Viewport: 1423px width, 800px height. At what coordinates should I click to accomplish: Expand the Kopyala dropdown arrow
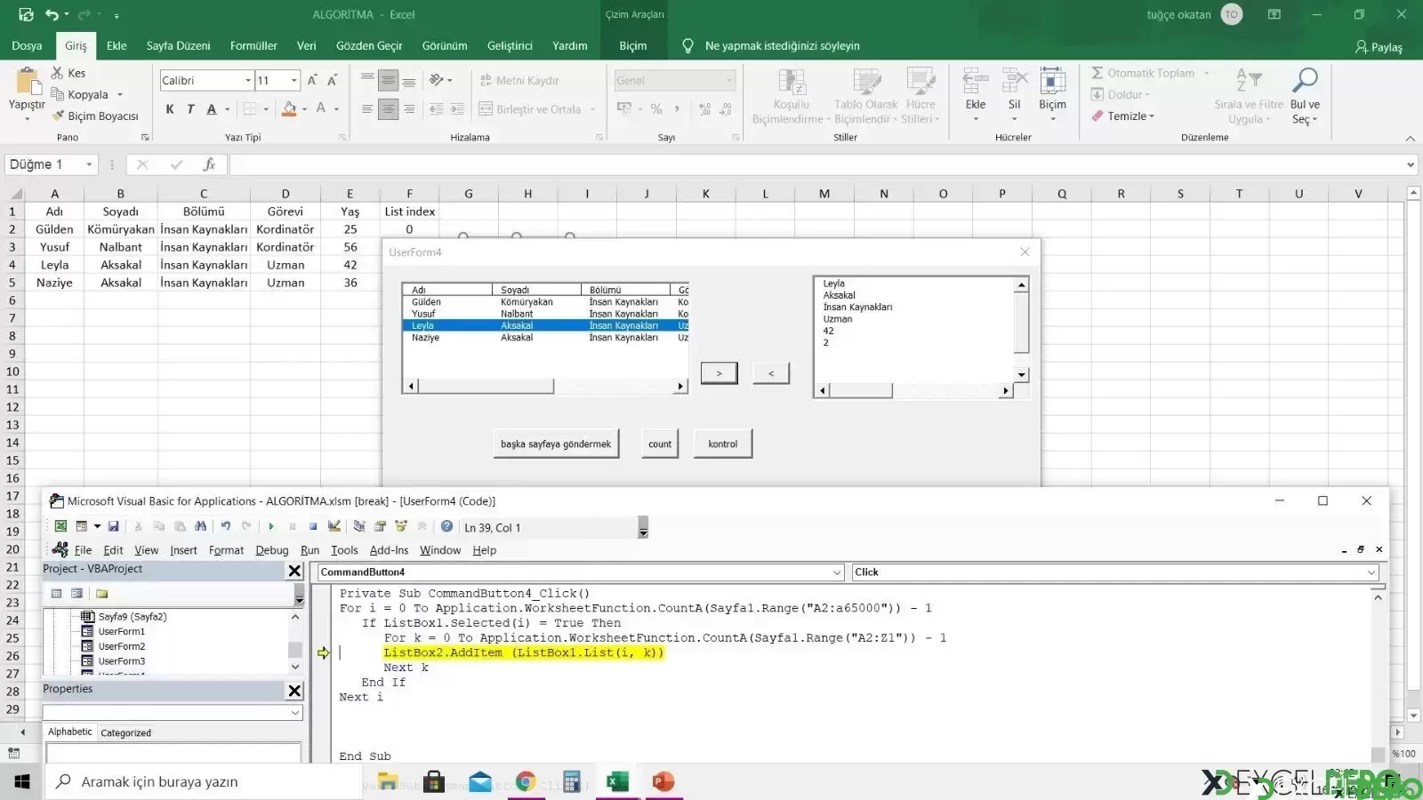pyautogui.click(x=120, y=95)
